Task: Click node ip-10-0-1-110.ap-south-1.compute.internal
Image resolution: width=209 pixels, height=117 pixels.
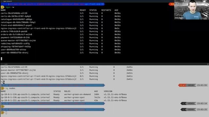Action: [25, 95]
